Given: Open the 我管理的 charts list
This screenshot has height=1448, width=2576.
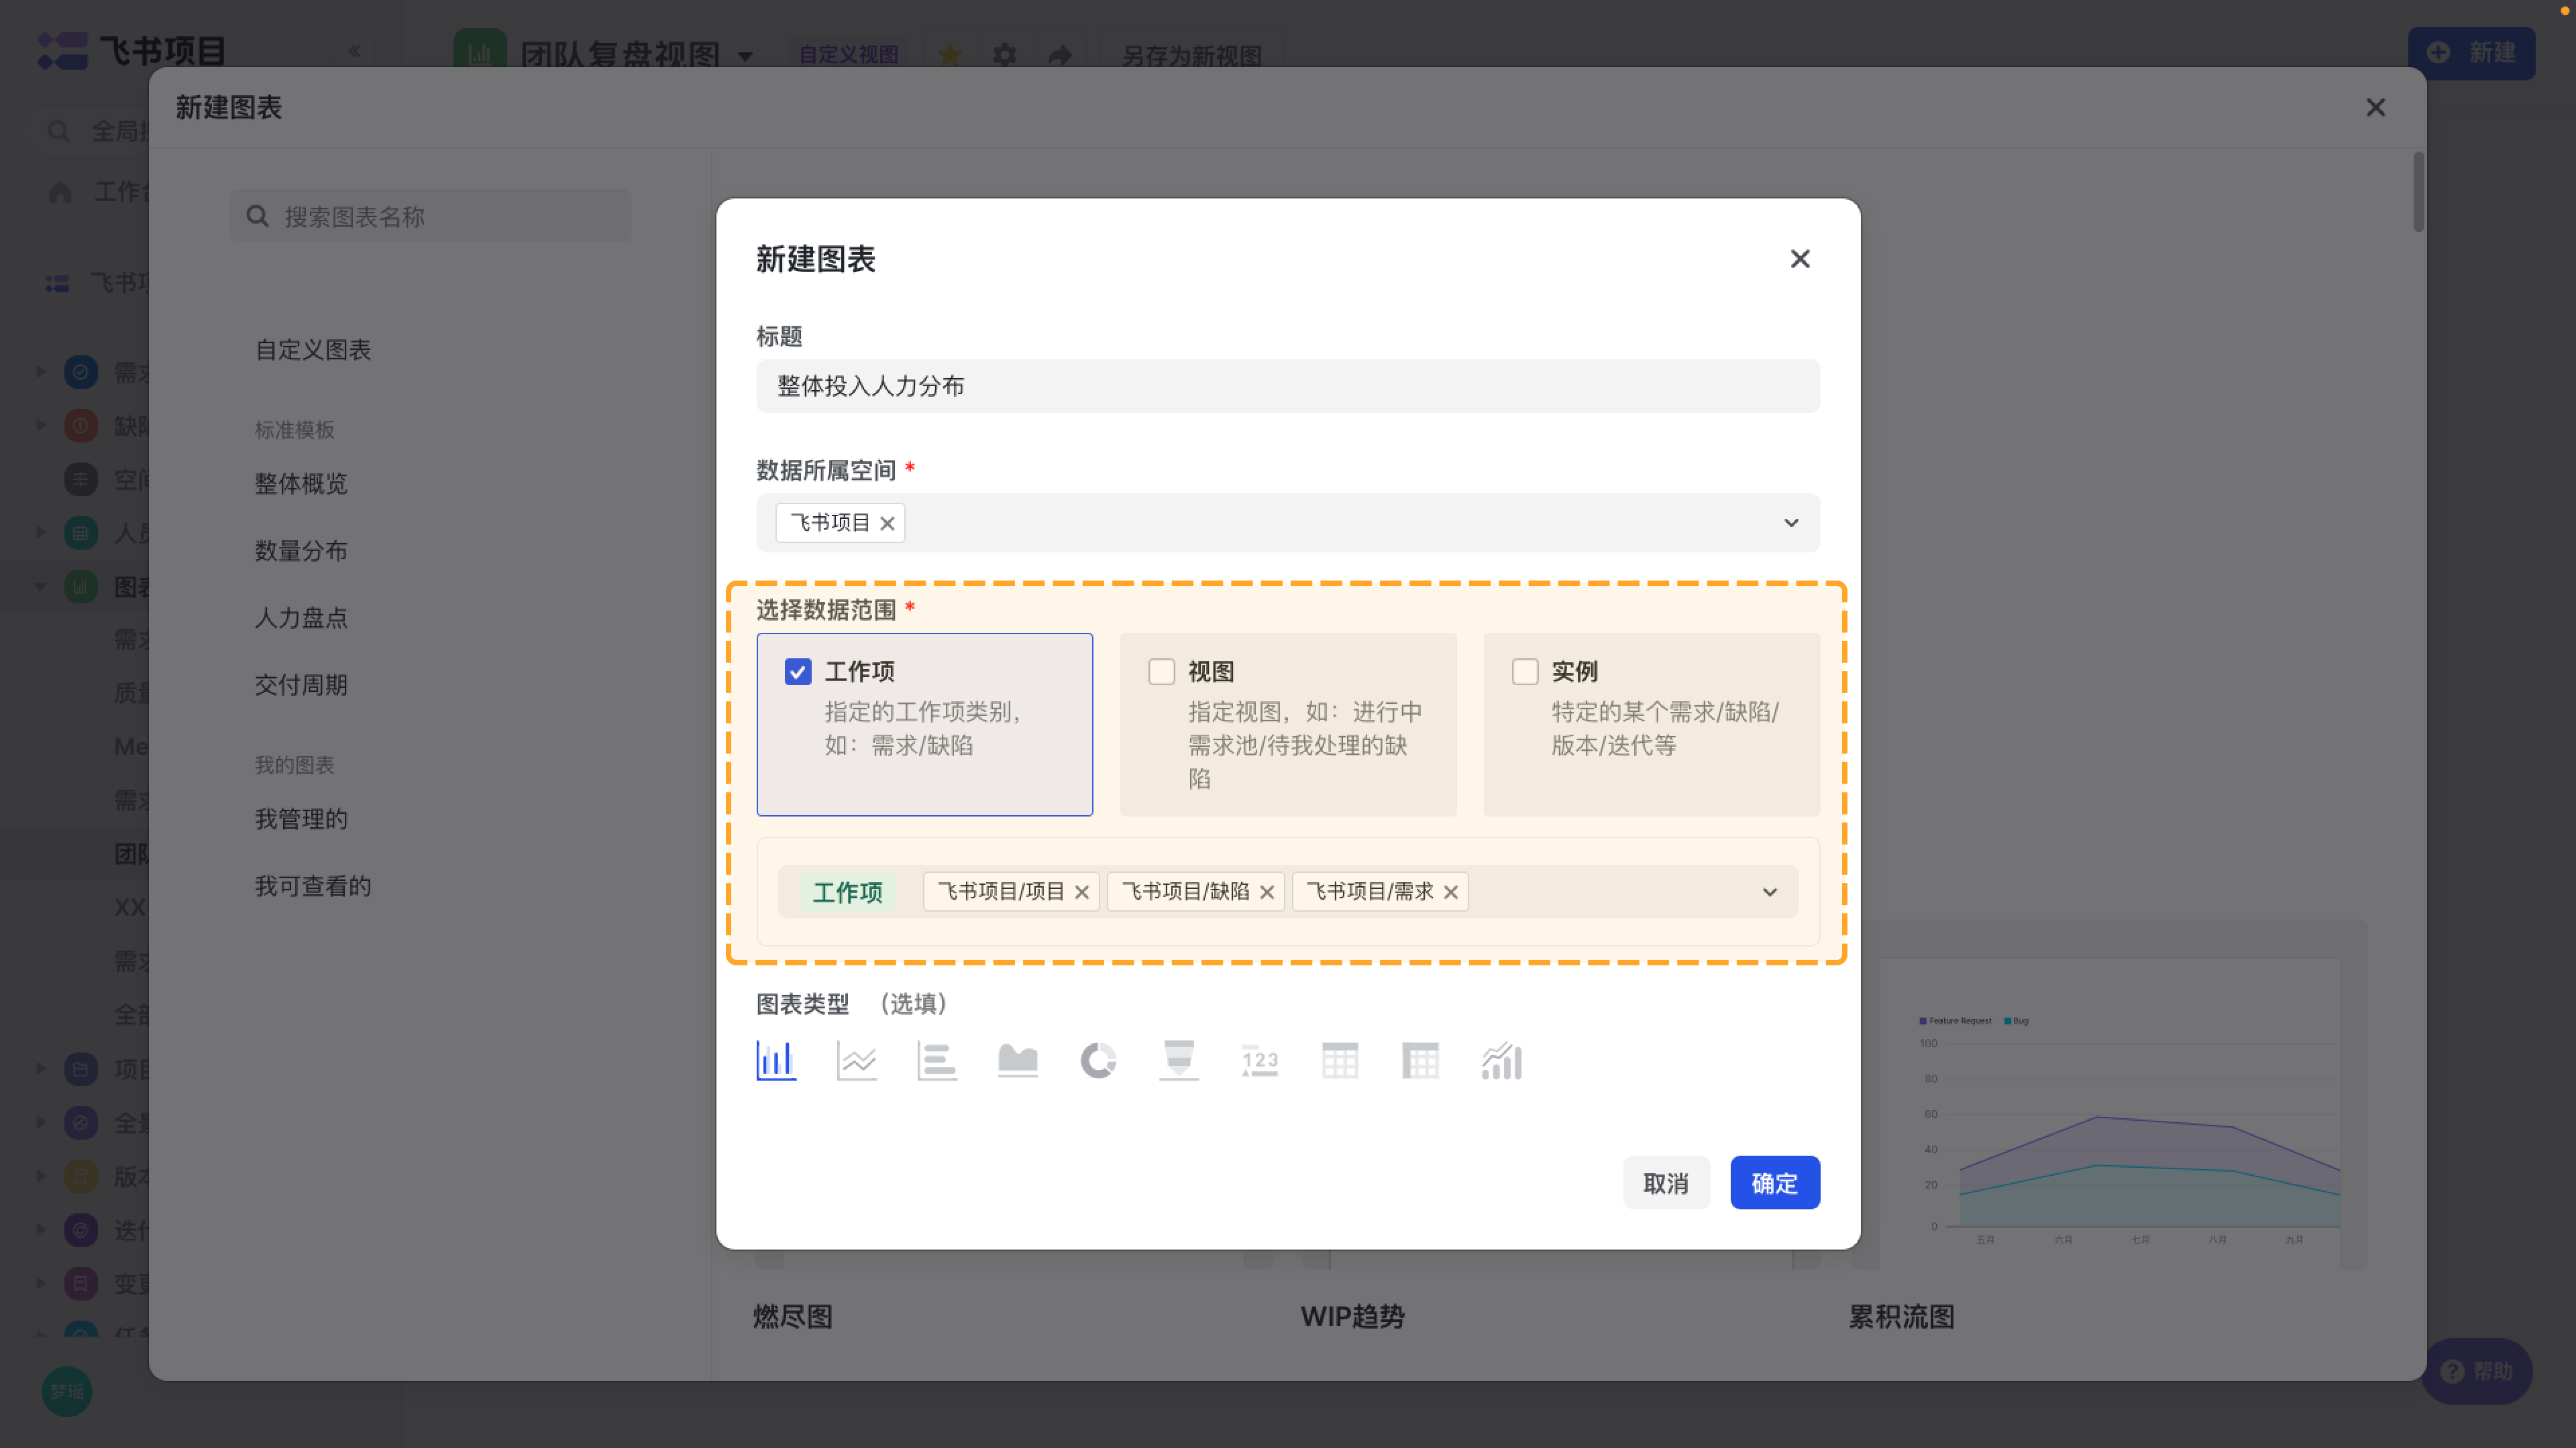Looking at the screenshot, I should pyautogui.click(x=301, y=819).
